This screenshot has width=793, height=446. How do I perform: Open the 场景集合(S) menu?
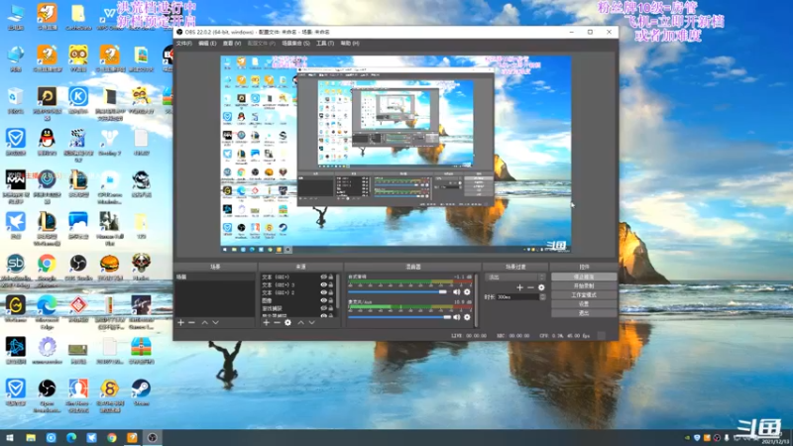coord(295,44)
